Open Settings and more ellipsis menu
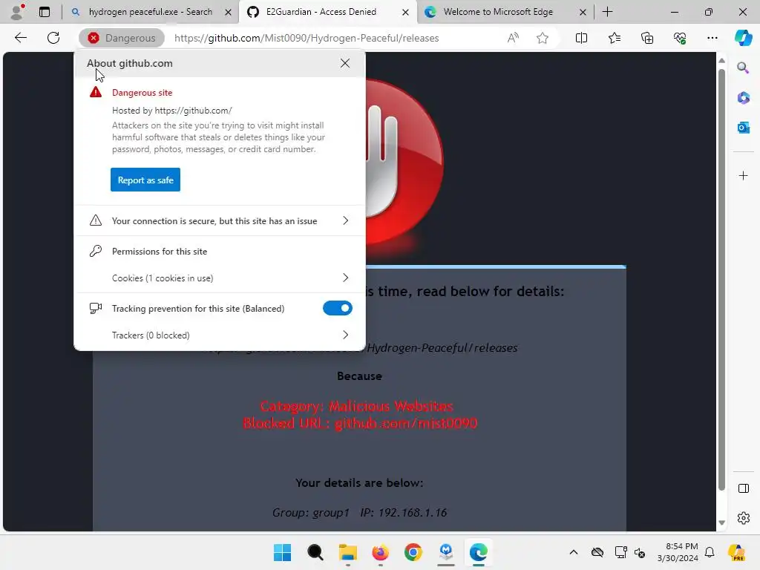 click(x=712, y=38)
